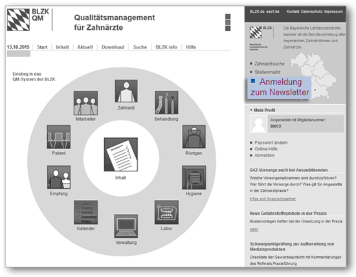Open the central Inhalt checklist icon
The image size is (356, 277).
coord(121,154)
